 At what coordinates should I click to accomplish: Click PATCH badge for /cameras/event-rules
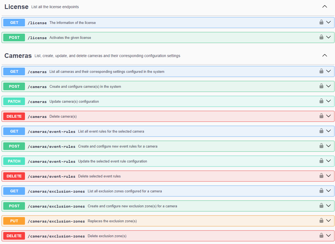[x=14, y=161]
